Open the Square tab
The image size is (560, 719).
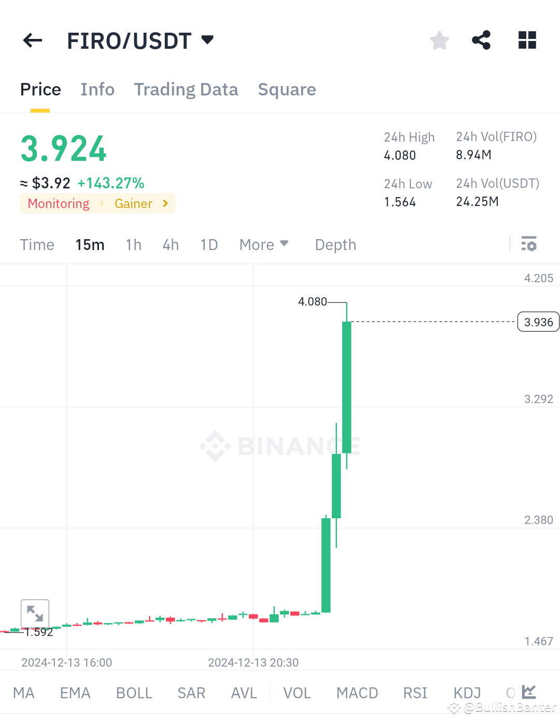[287, 89]
